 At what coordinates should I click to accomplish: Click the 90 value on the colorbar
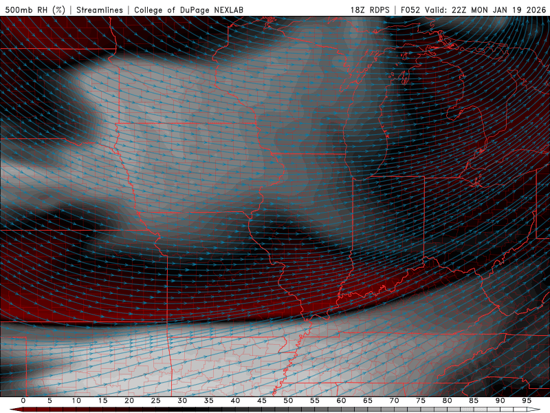(x=500, y=401)
